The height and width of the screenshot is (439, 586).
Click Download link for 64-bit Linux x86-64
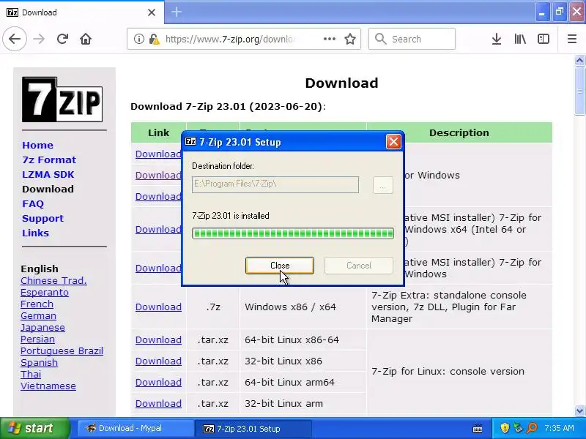point(158,339)
